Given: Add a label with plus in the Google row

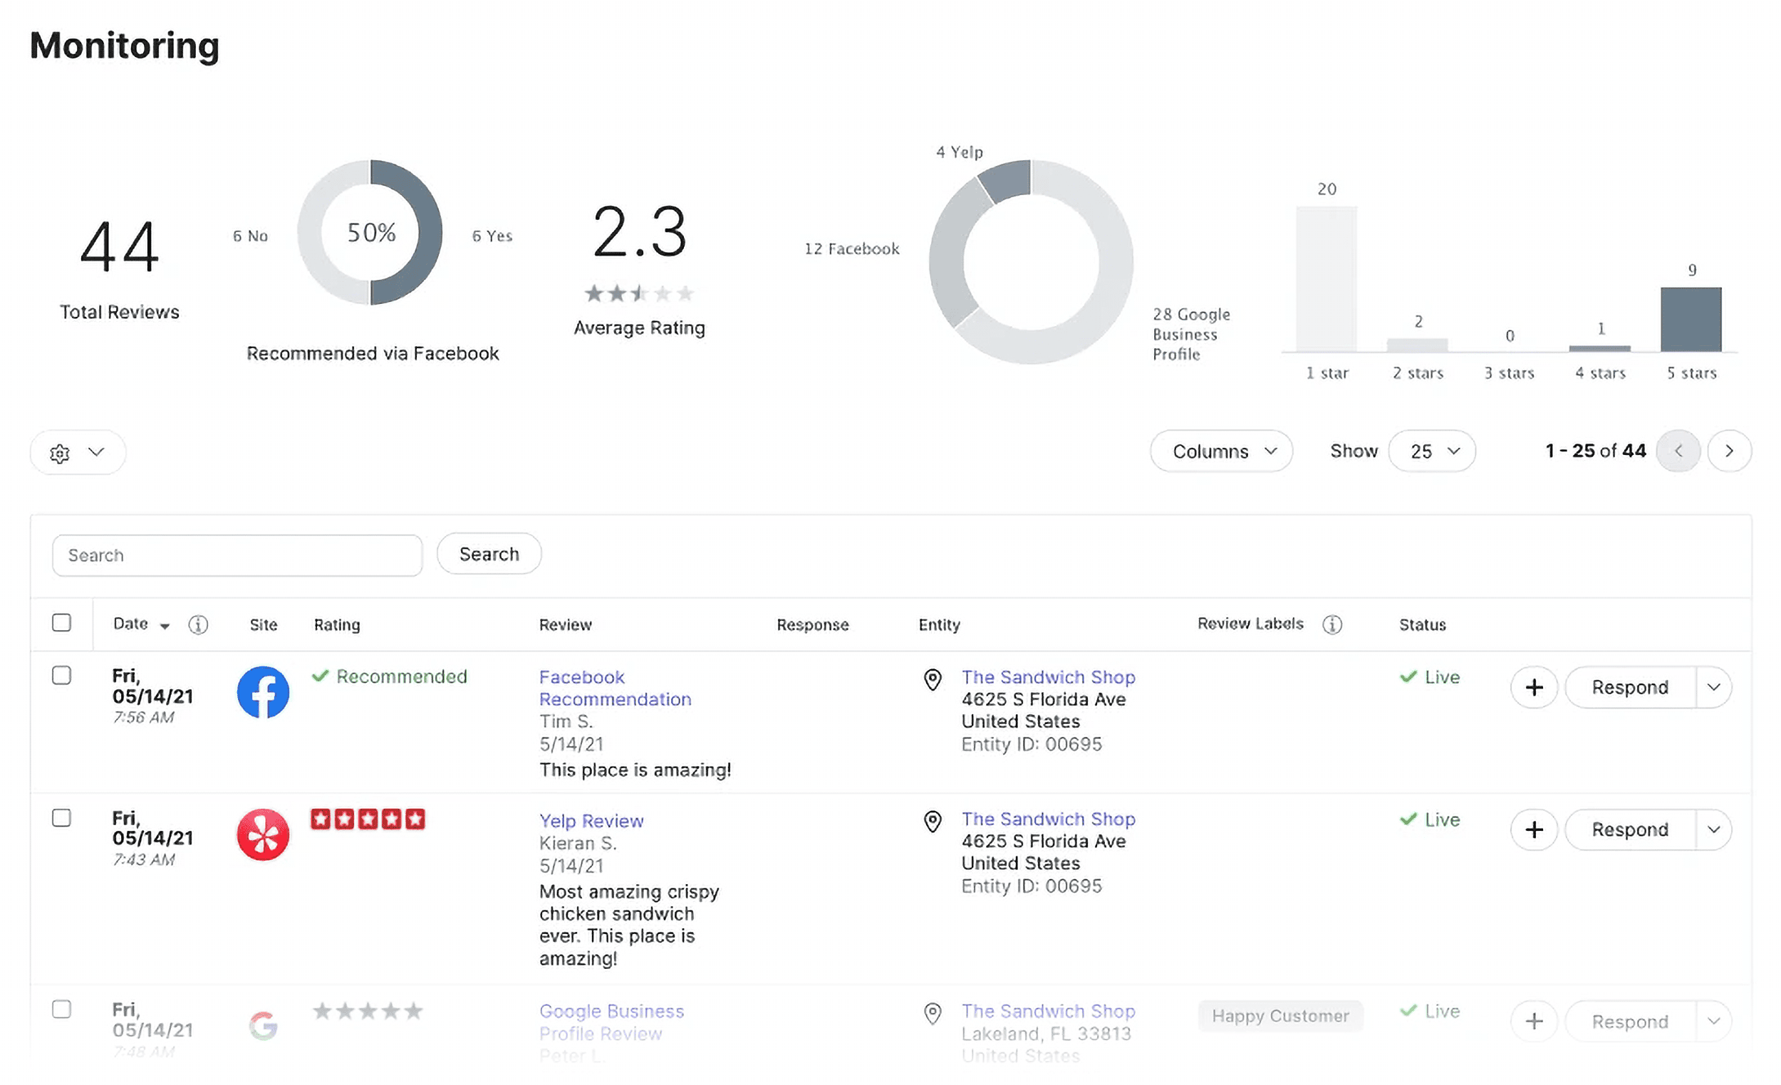Looking at the screenshot, I should click(1534, 1022).
